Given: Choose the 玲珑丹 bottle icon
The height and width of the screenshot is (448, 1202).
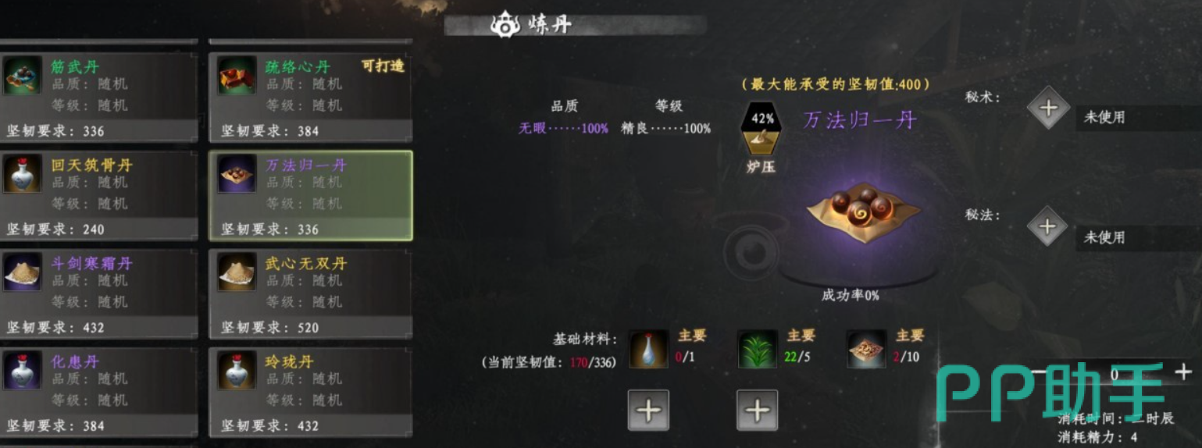Looking at the screenshot, I should tap(237, 371).
